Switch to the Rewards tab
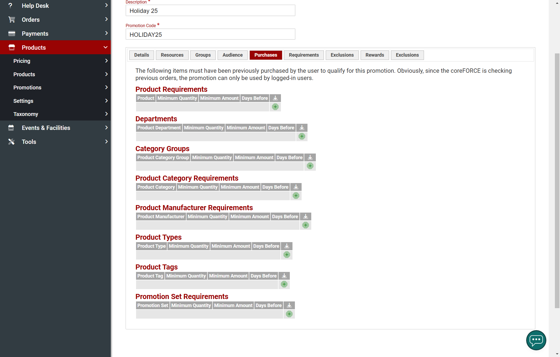This screenshot has width=560, height=357. 375,55
